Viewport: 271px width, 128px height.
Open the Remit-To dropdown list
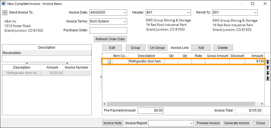(x=255, y=12)
